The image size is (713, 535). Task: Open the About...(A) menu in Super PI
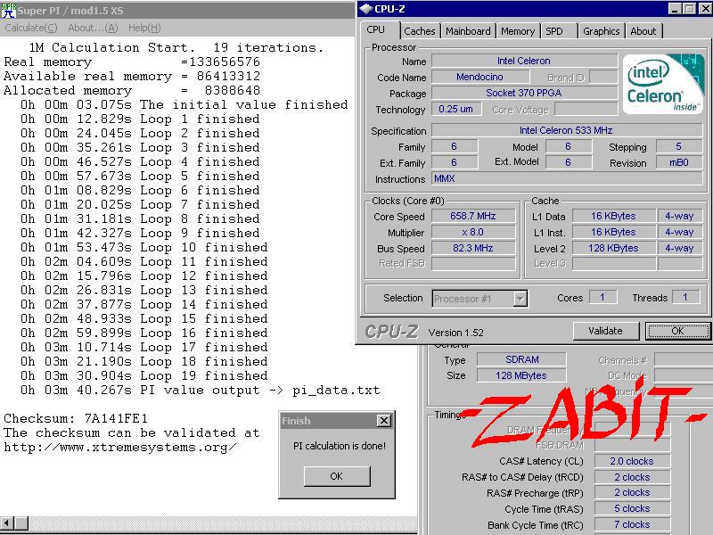(x=93, y=28)
